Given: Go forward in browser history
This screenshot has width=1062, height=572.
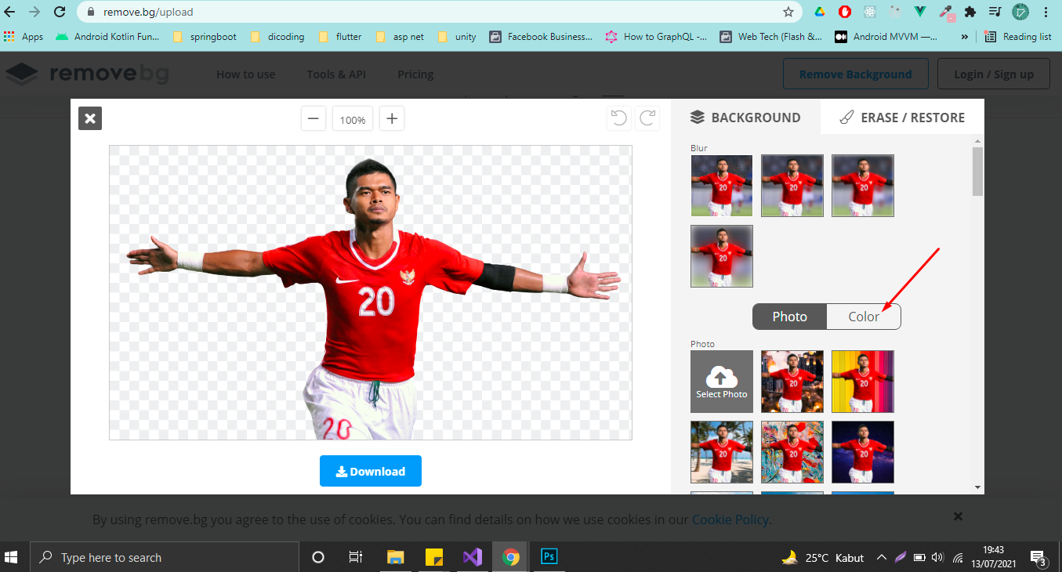Looking at the screenshot, I should pyautogui.click(x=34, y=12).
